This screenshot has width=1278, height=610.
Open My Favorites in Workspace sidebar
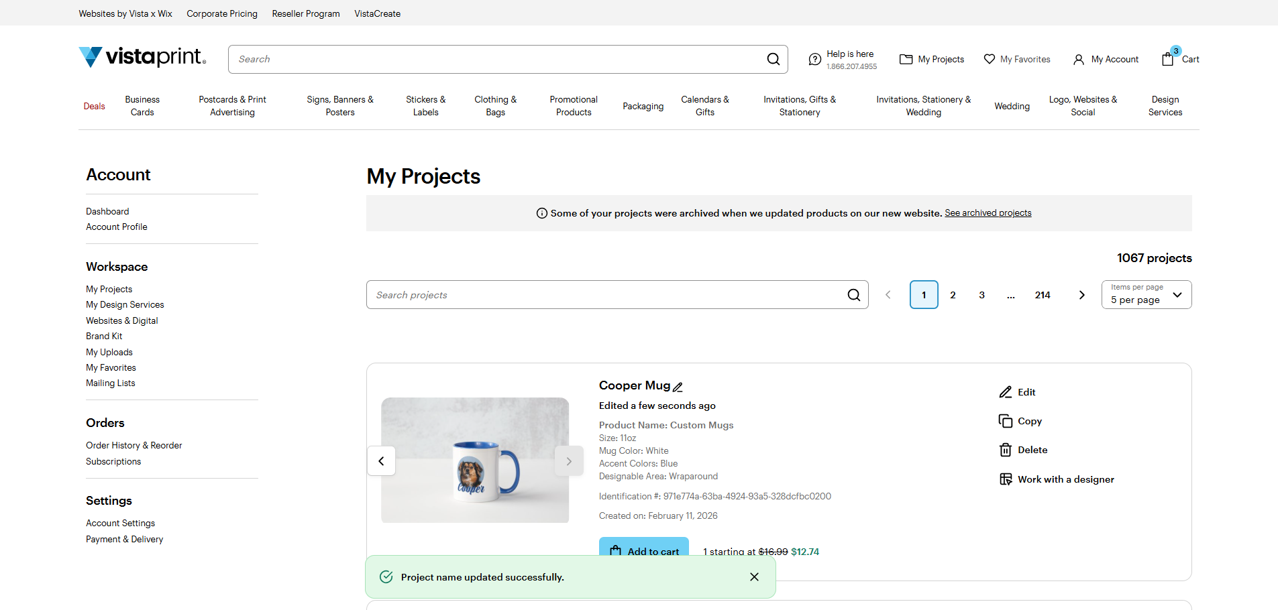point(111,367)
